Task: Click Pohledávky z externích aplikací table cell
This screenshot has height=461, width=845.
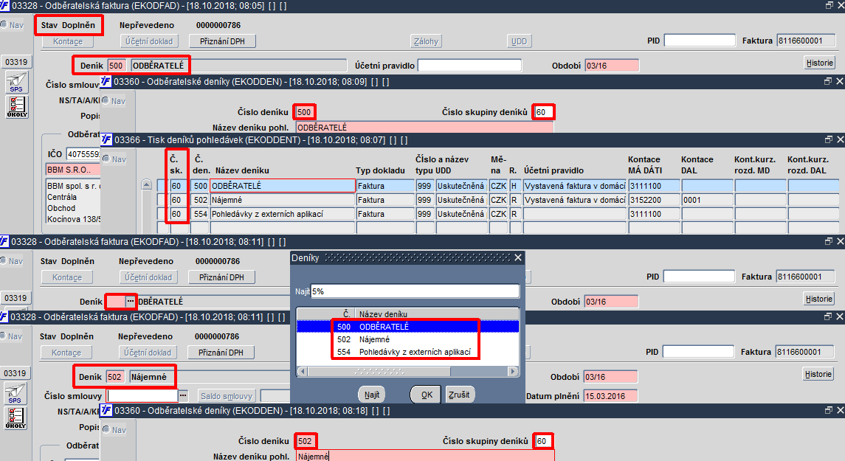Action: tap(283, 214)
